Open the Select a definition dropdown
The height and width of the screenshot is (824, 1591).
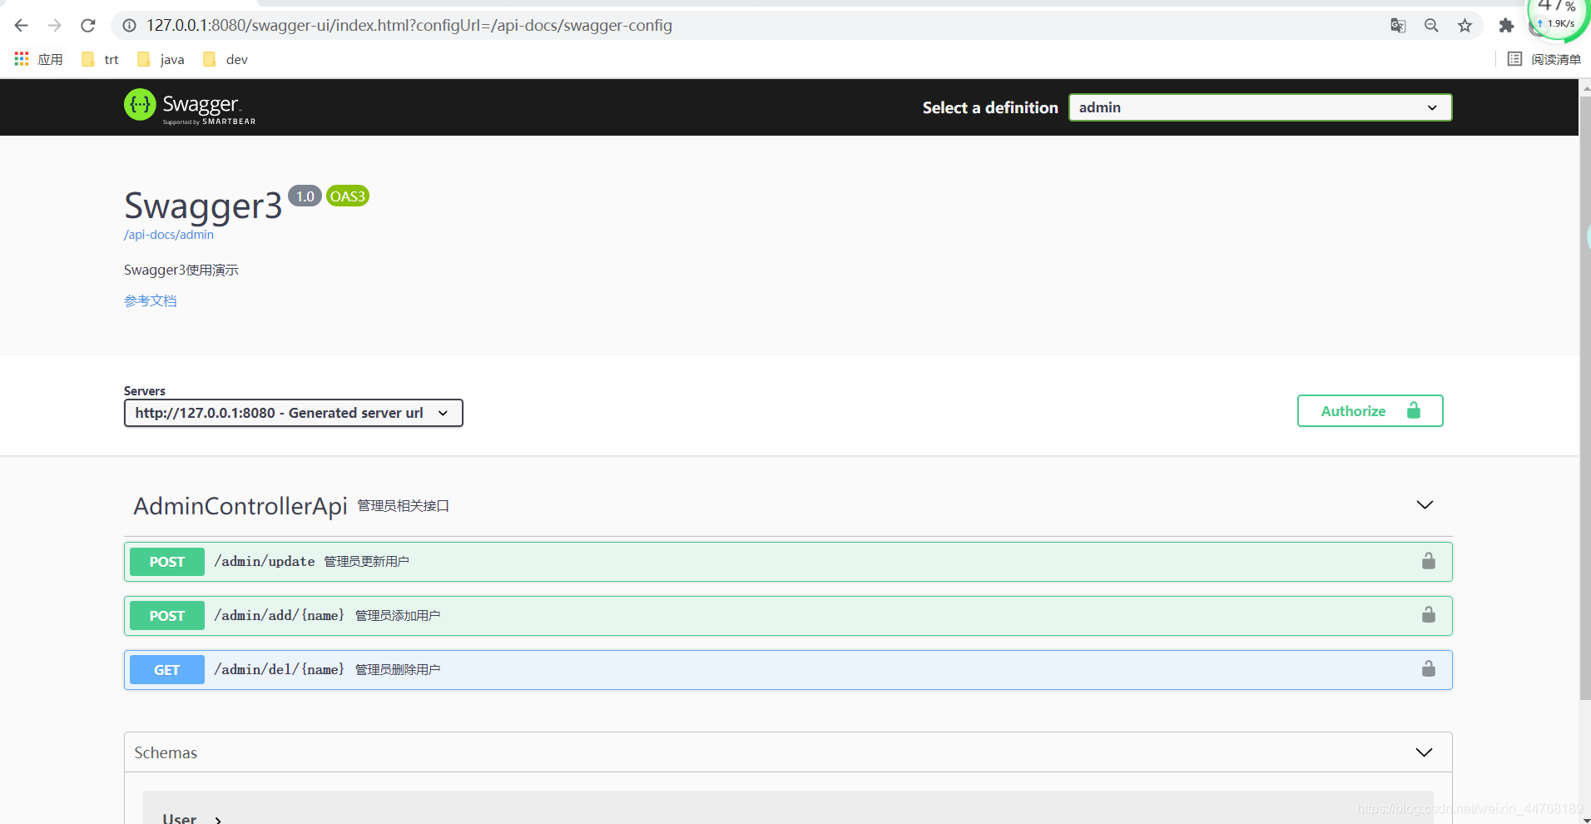[1259, 107]
